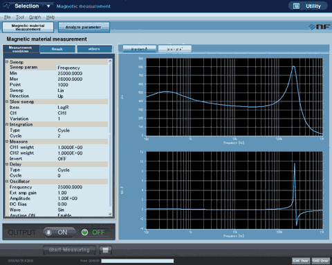Click the condition list scroll-down arrow
The width and height of the screenshot is (332, 265).
(110, 214)
